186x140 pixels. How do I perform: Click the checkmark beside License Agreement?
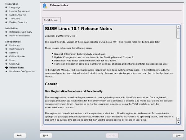tap(6, 11)
